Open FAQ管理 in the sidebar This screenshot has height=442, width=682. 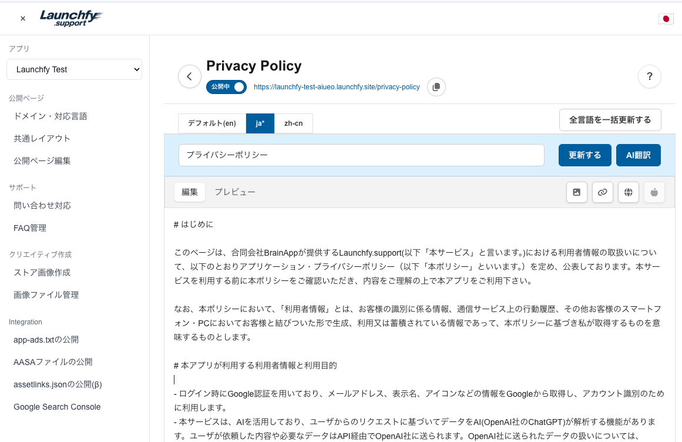coord(30,228)
